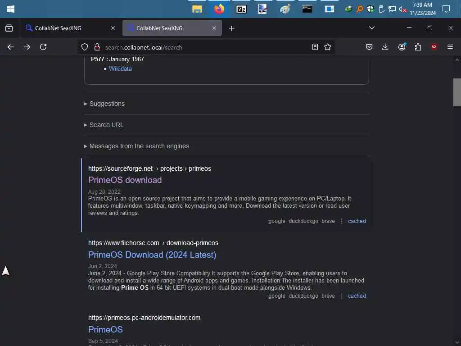
Task: Open the downloads panel
Action: pyautogui.click(x=385, y=47)
